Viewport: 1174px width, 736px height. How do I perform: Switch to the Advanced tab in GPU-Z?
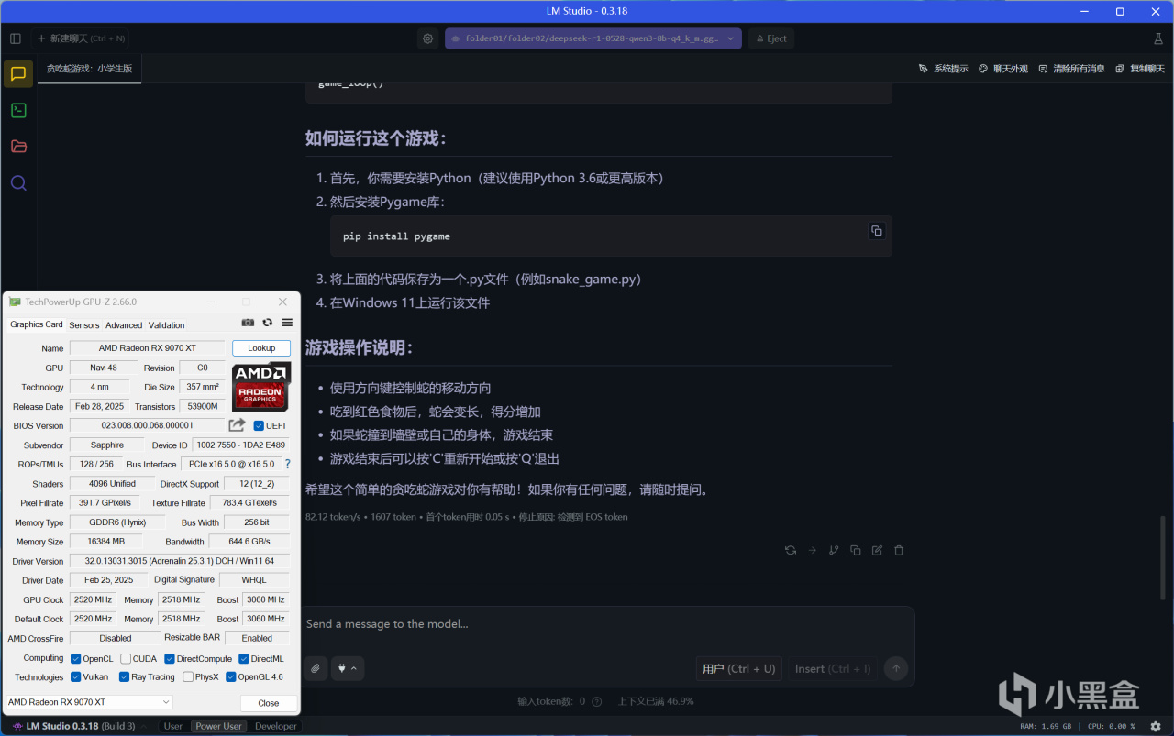[x=124, y=325]
